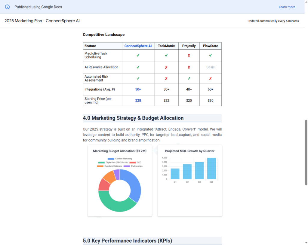The height and width of the screenshot is (245, 308).
Task: Open the Learn more link
Action: (x=287, y=7)
